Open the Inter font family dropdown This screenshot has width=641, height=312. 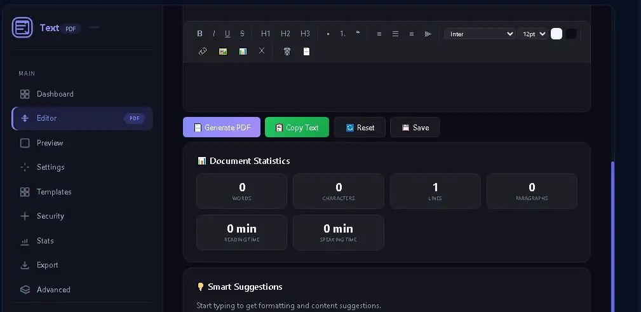[480, 34]
